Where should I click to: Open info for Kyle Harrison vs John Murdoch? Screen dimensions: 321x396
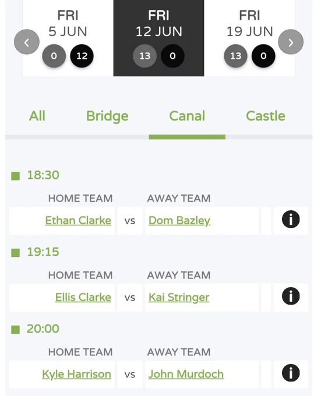(291, 373)
